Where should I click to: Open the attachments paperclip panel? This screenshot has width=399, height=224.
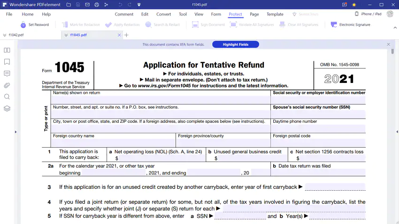tap(7, 85)
